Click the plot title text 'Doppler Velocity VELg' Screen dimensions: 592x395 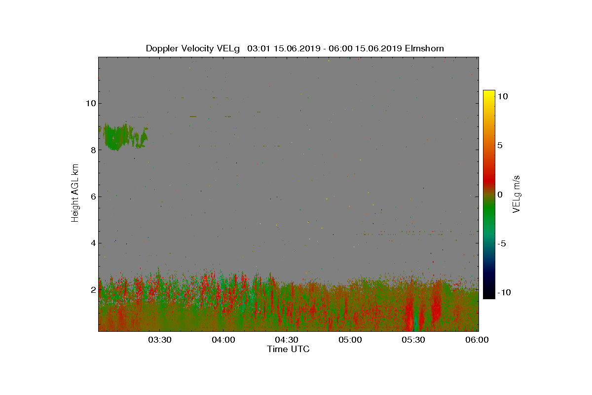(193, 48)
